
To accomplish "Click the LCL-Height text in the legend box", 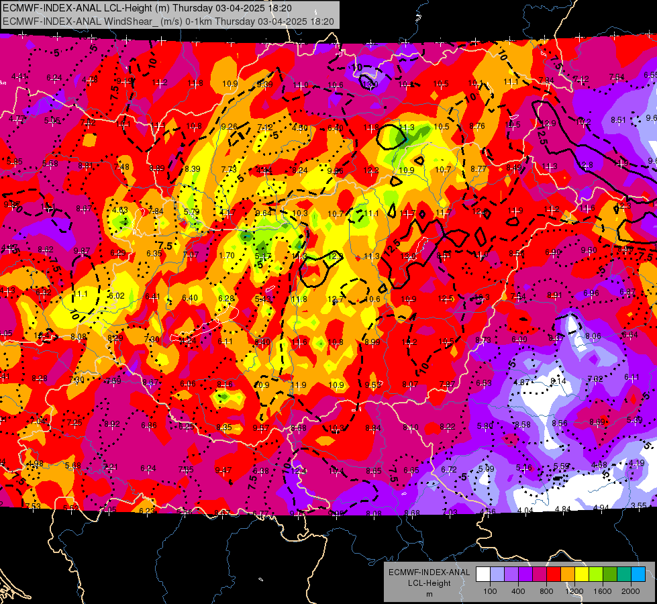I will (x=429, y=583).
